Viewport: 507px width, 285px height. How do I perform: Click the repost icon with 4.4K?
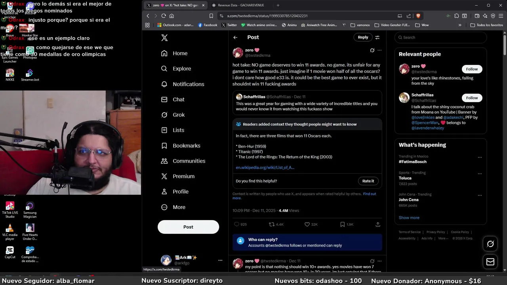click(x=272, y=224)
